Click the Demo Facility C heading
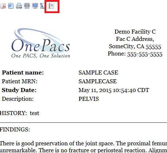 tap(135, 32)
